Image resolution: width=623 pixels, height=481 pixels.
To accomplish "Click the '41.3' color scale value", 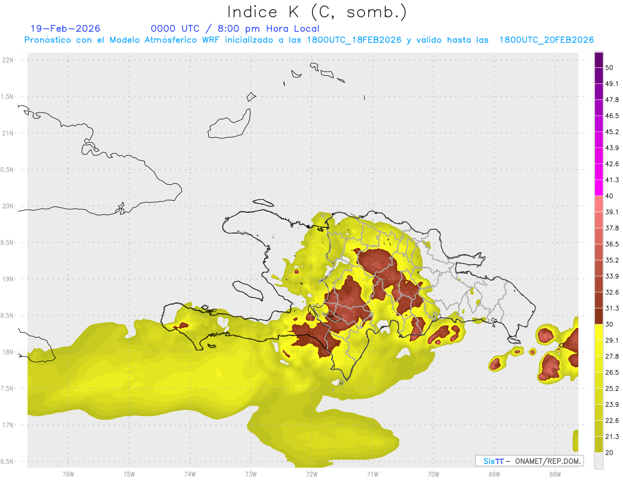I will click(x=612, y=180).
